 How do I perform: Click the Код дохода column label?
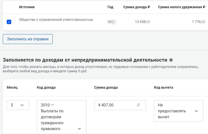[46, 88]
